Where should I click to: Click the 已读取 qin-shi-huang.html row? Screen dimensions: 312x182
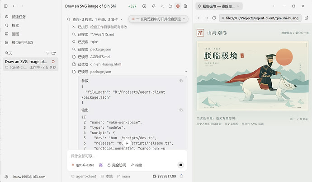tap(96, 64)
